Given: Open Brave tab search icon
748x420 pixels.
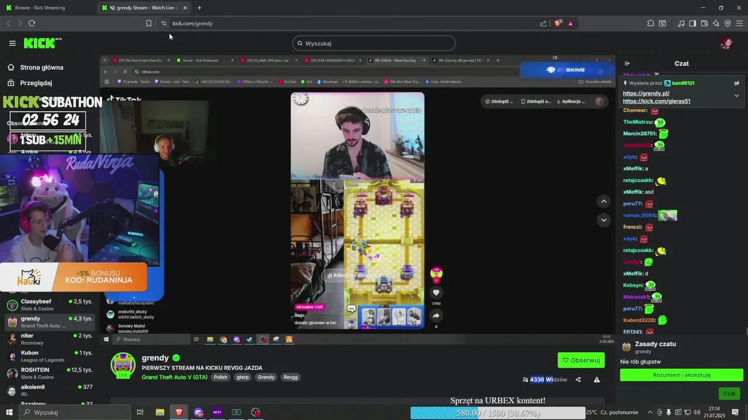Looking at the screenshot, I should [x=662, y=23].
